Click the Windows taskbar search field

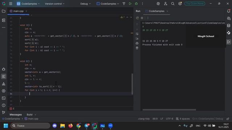(x=30, y=126)
